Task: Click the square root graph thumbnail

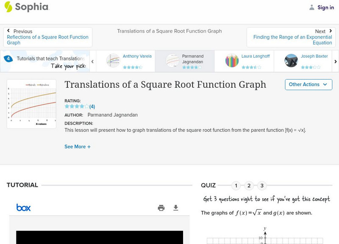Action: coord(32,104)
